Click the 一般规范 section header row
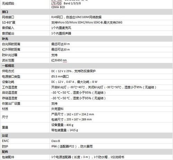Screen dimensions: 173x160 tap(86, 66)
